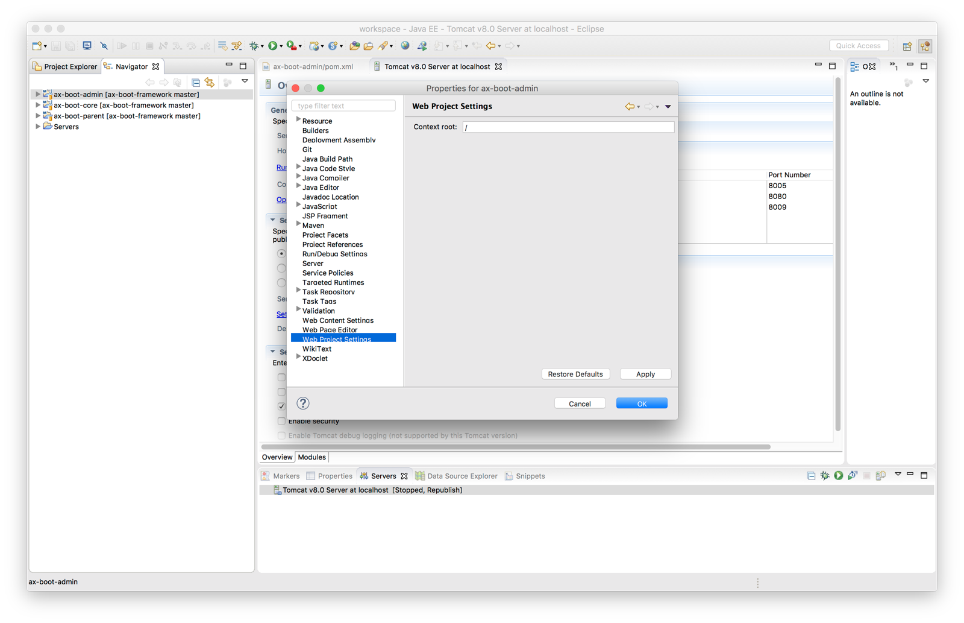Expand the Java Compiler node
Screen dimensions: 964x623
(x=298, y=177)
